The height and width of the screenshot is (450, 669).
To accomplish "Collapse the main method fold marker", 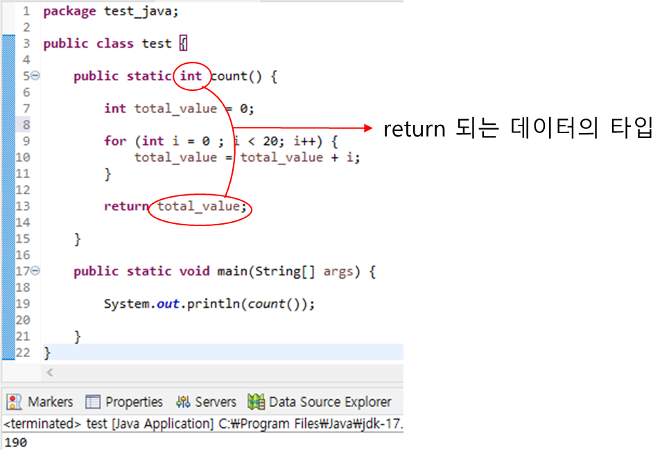I will 36,271.
